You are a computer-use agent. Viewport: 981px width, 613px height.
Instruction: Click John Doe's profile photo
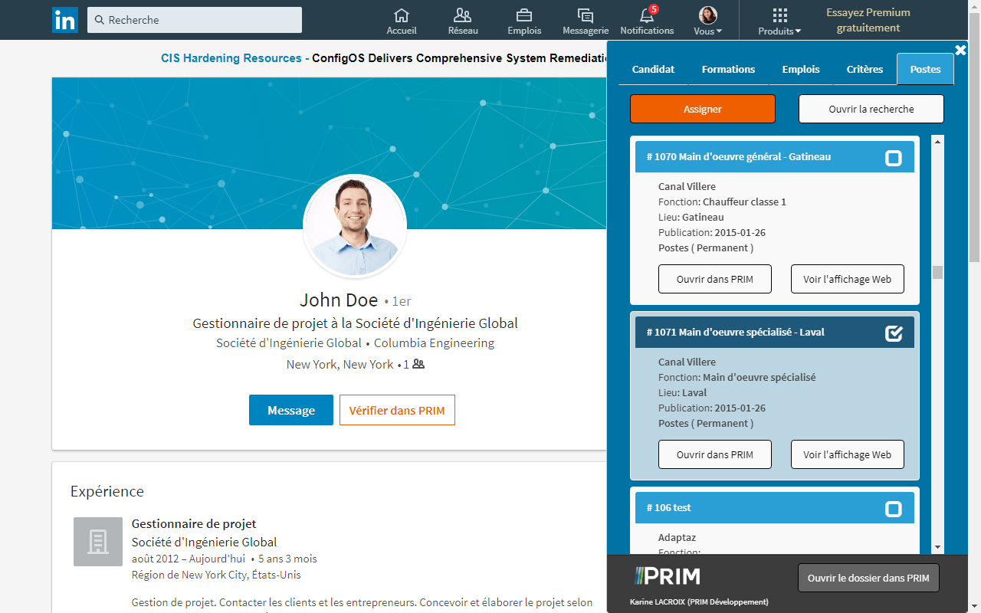pyautogui.click(x=355, y=226)
